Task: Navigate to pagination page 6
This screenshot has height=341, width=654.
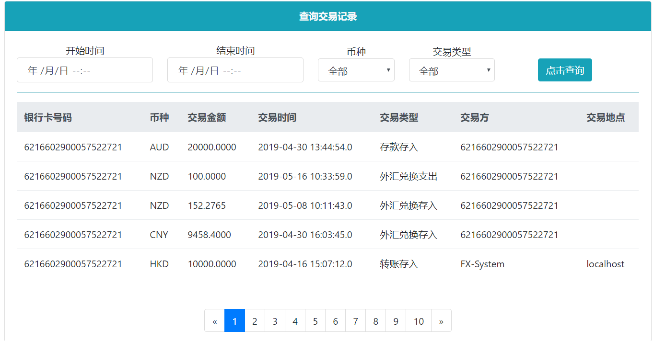Action: click(x=335, y=321)
